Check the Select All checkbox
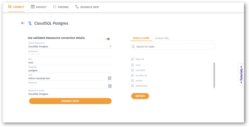249x127 pixels. click(x=132, y=59)
